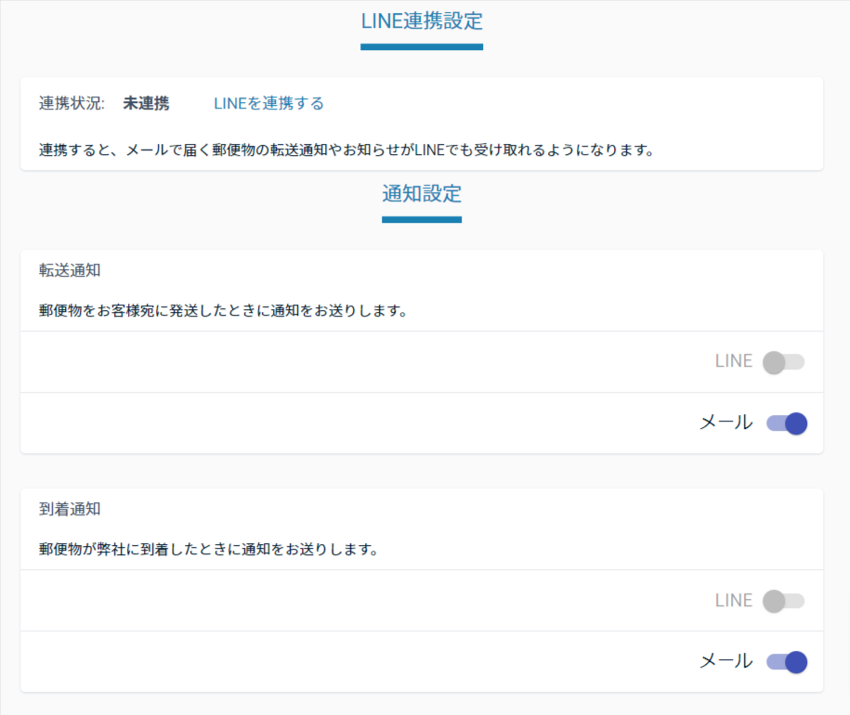Click the 転送通知 section title
Screen dimensions: 850x715
coord(70,269)
